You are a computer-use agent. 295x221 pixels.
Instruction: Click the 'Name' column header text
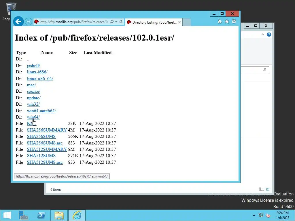click(x=47, y=53)
